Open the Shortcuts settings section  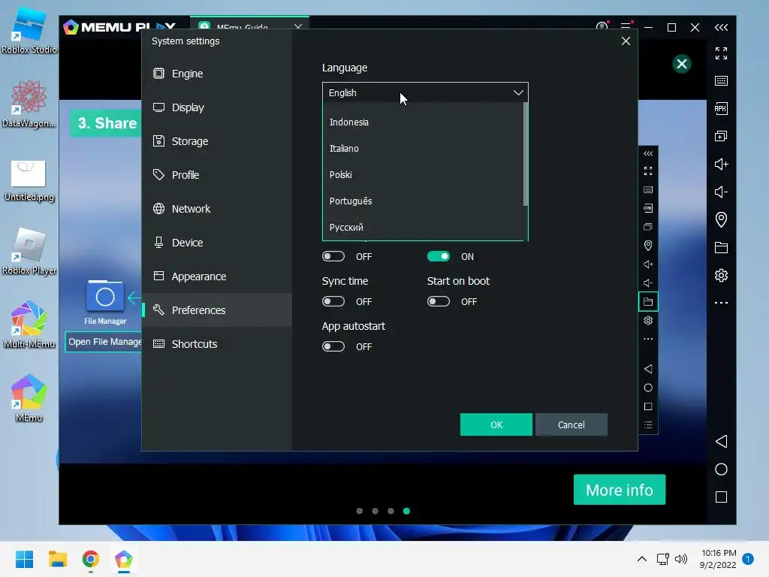click(217, 344)
